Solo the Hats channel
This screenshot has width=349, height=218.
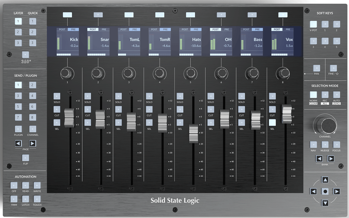coord(180,96)
